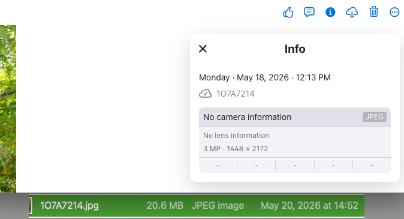The image size is (404, 219).
Task: Click the No lens information text
Action: click(x=236, y=136)
